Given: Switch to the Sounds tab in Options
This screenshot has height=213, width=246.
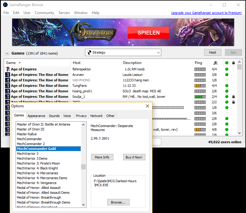Looking at the screenshot, I should (54, 116).
